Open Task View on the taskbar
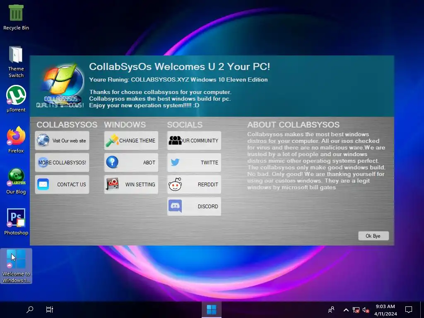The height and width of the screenshot is (318, 424). pos(50,310)
